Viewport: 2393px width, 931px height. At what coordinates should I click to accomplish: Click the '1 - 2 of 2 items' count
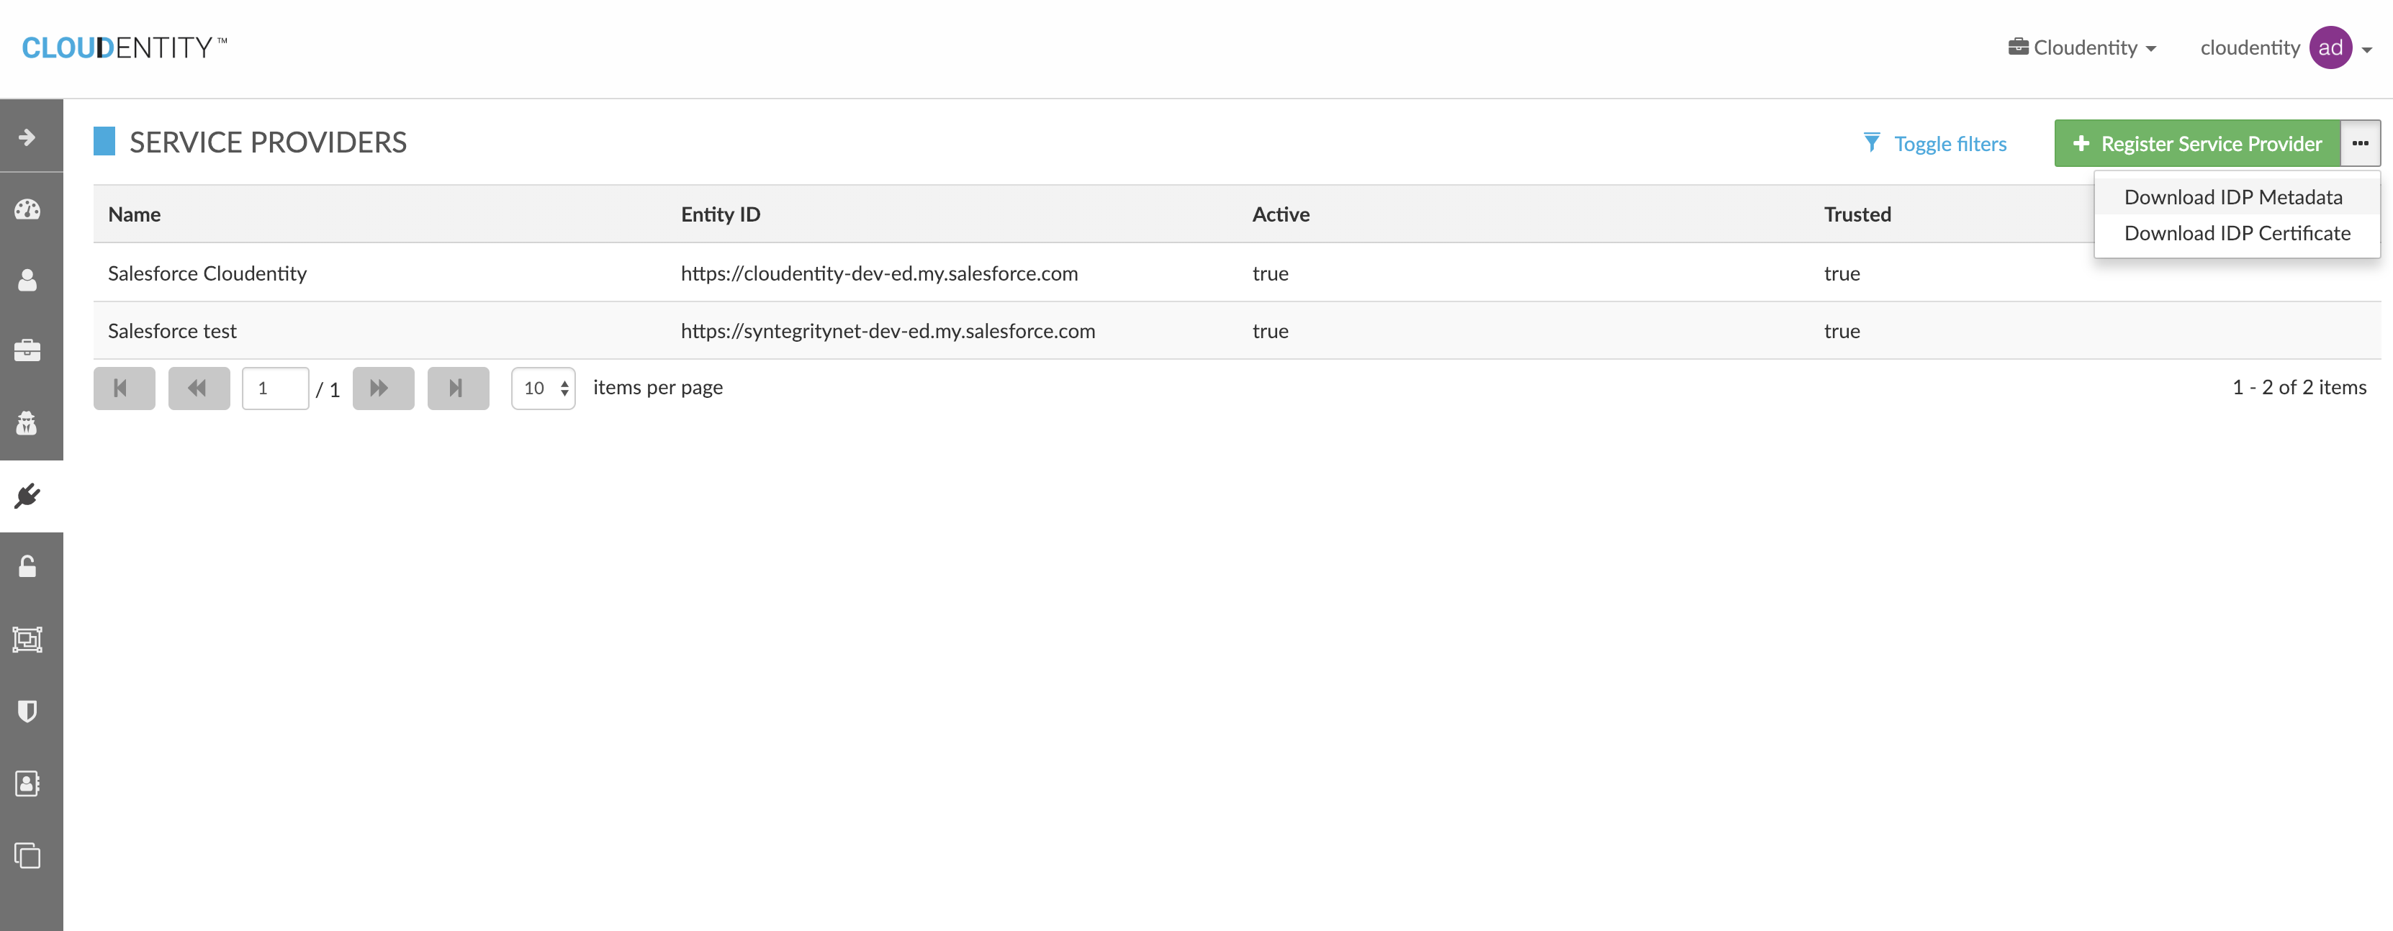(2299, 387)
